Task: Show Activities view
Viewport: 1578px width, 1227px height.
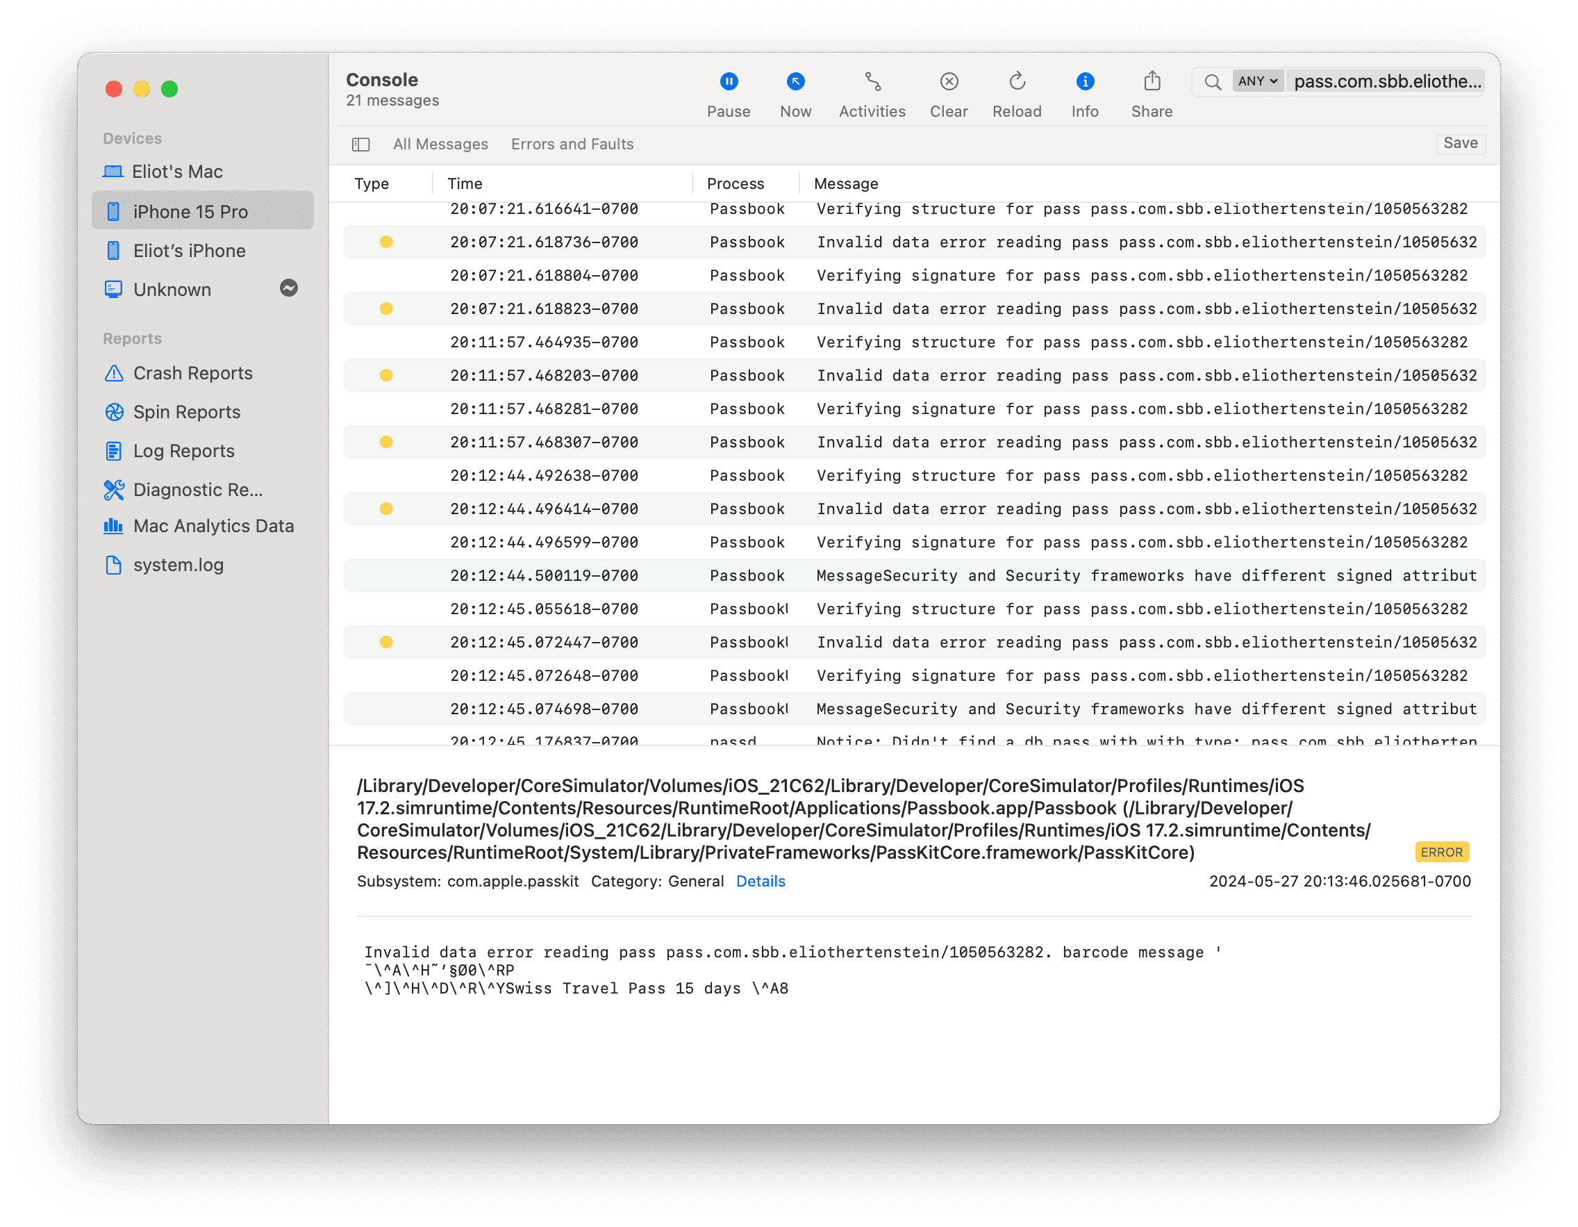Action: pyautogui.click(x=872, y=94)
